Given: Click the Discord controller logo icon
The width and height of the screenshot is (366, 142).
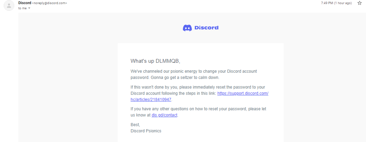Looking at the screenshot, I should point(187,28).
